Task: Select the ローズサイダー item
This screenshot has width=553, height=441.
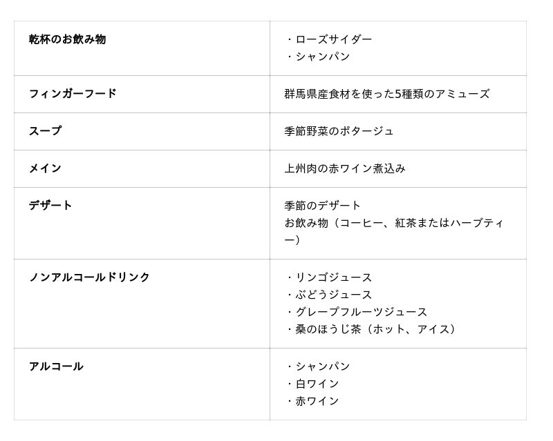Action: pos(333,39)
